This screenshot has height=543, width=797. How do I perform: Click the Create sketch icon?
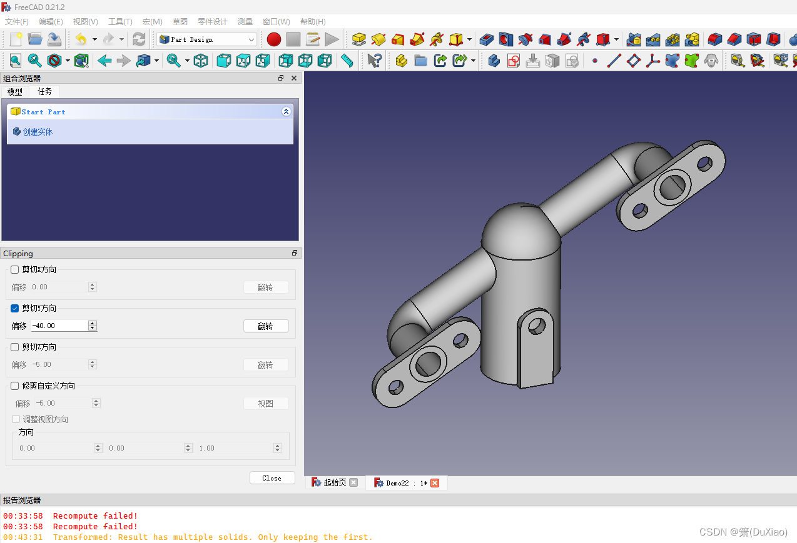(x=514, y=61)
